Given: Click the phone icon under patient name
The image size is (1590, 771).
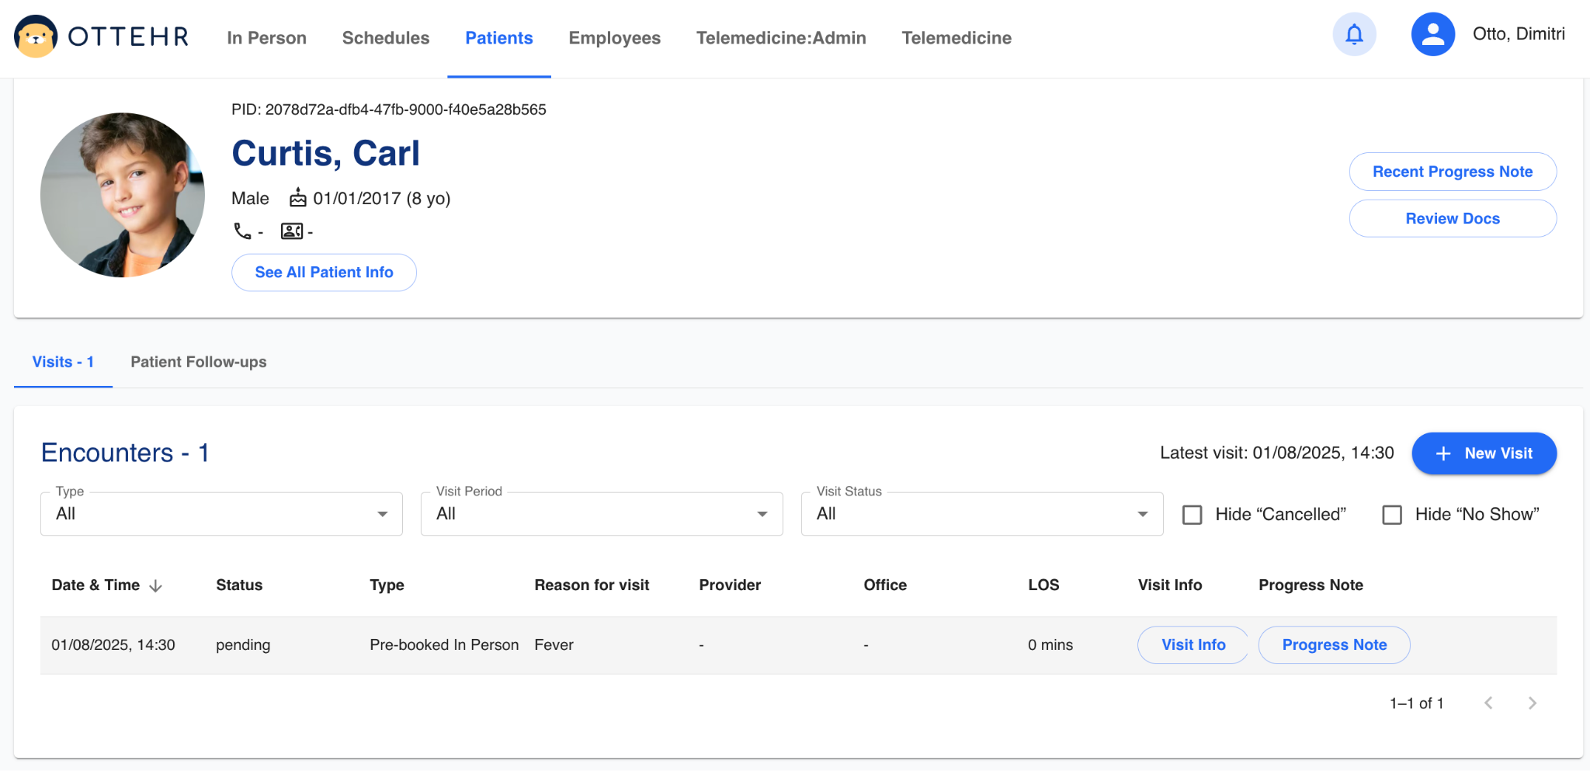Looking at the screenshot, I should pyautogui.click(x=242, y=231).
